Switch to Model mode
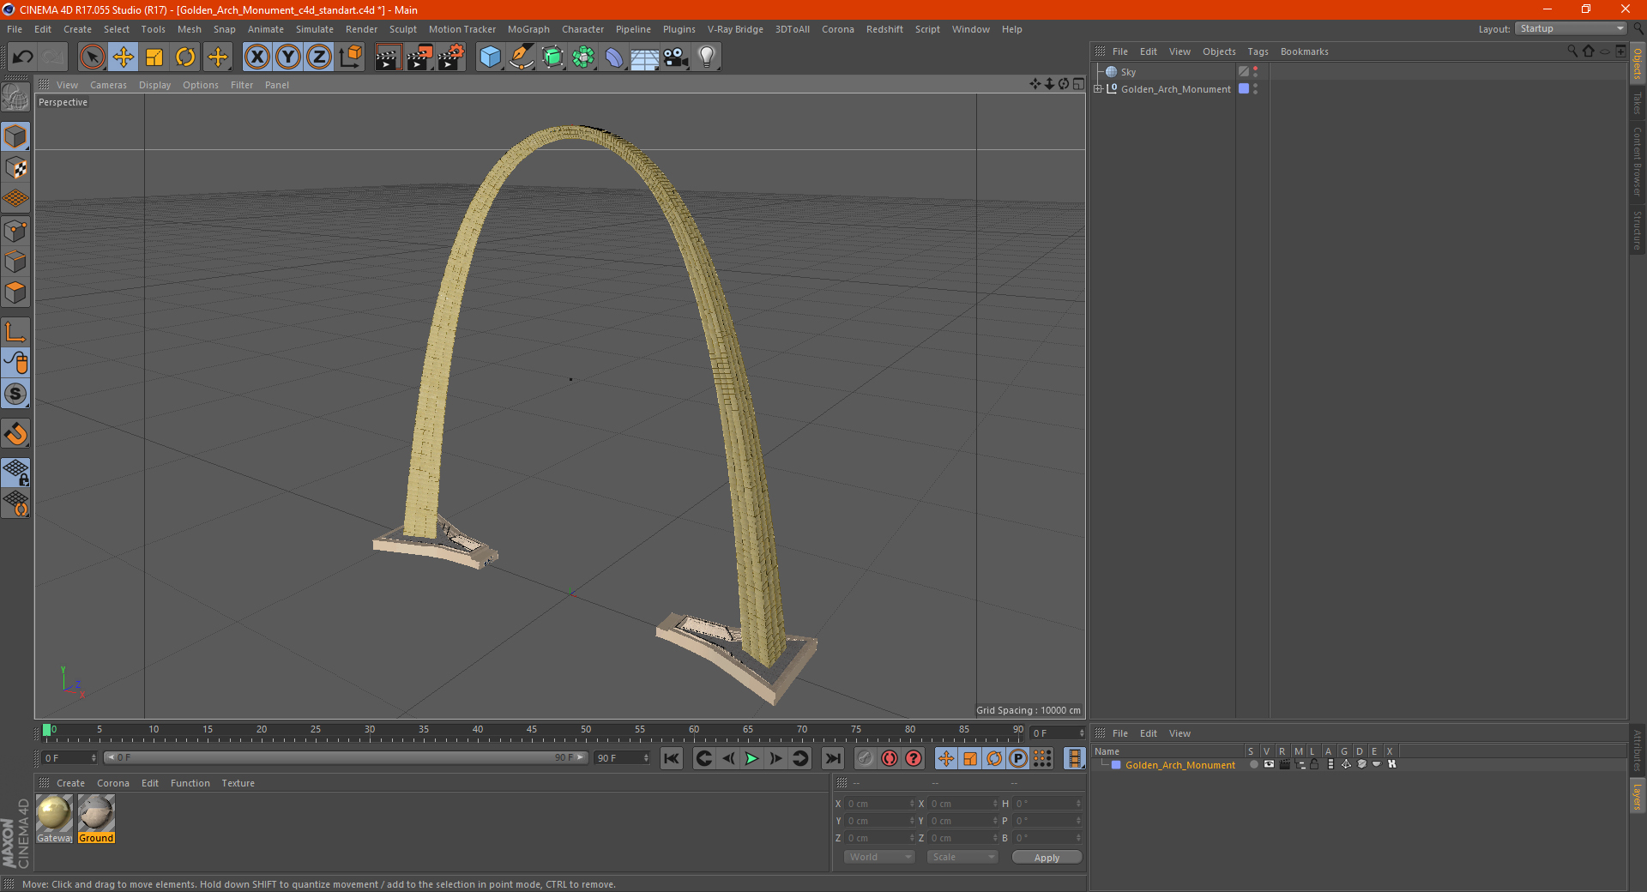Image resolution: width=1647 pixels, height=892 pixels. [x=16, y=137]
